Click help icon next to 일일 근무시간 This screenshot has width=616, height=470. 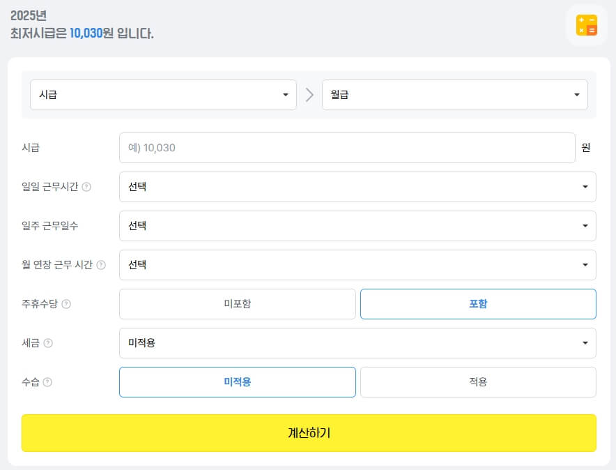point(86,187)
